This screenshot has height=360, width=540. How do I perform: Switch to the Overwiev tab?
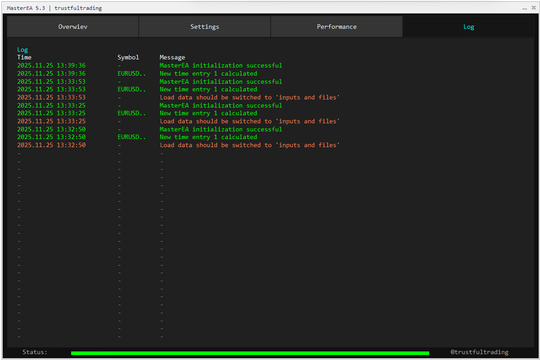tap(73, 27)
